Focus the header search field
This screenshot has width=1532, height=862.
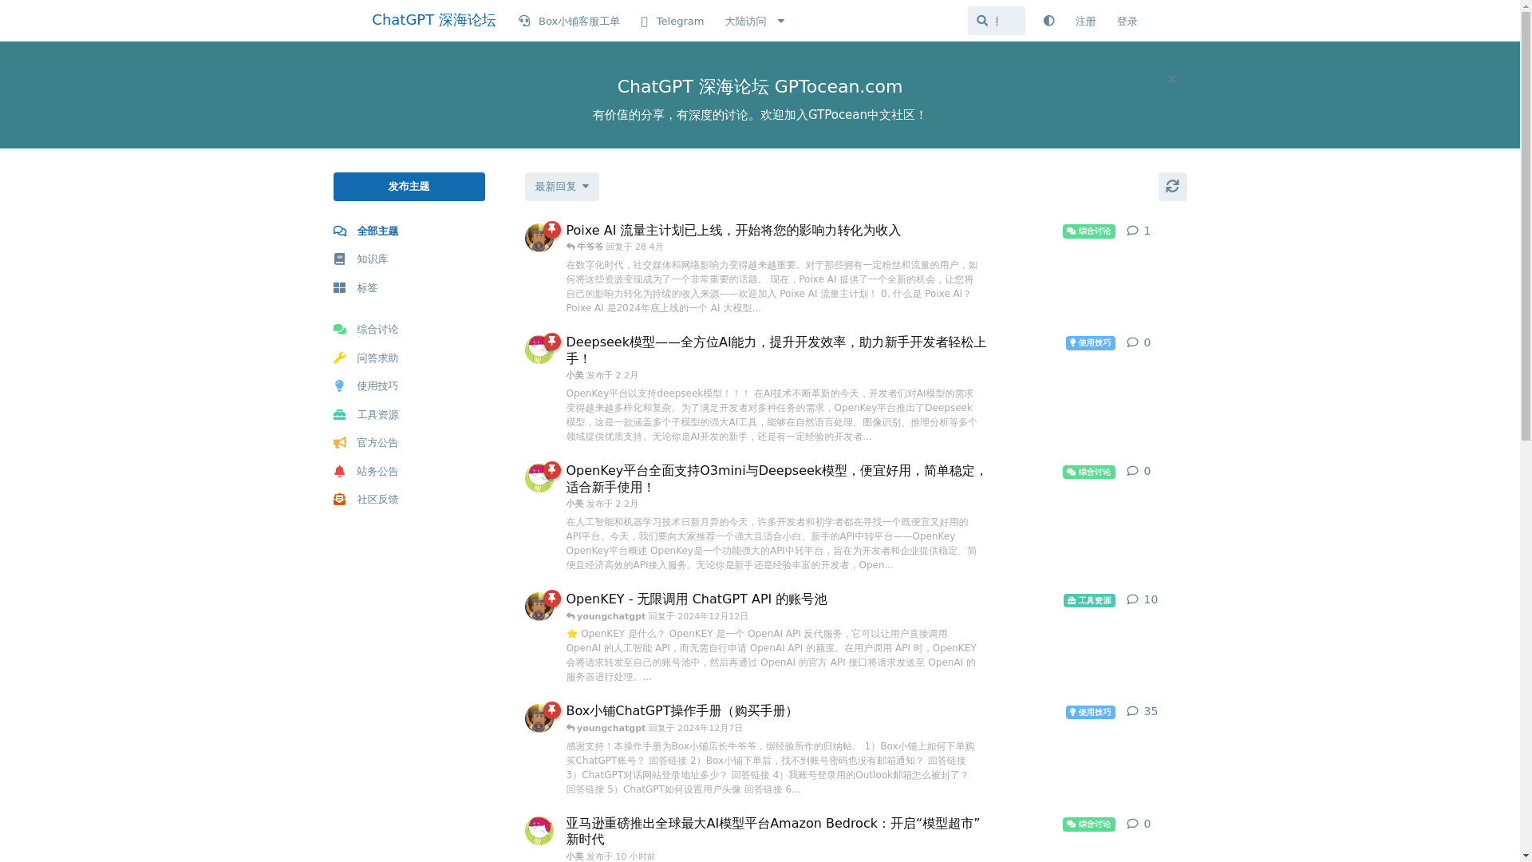(996, 21)
